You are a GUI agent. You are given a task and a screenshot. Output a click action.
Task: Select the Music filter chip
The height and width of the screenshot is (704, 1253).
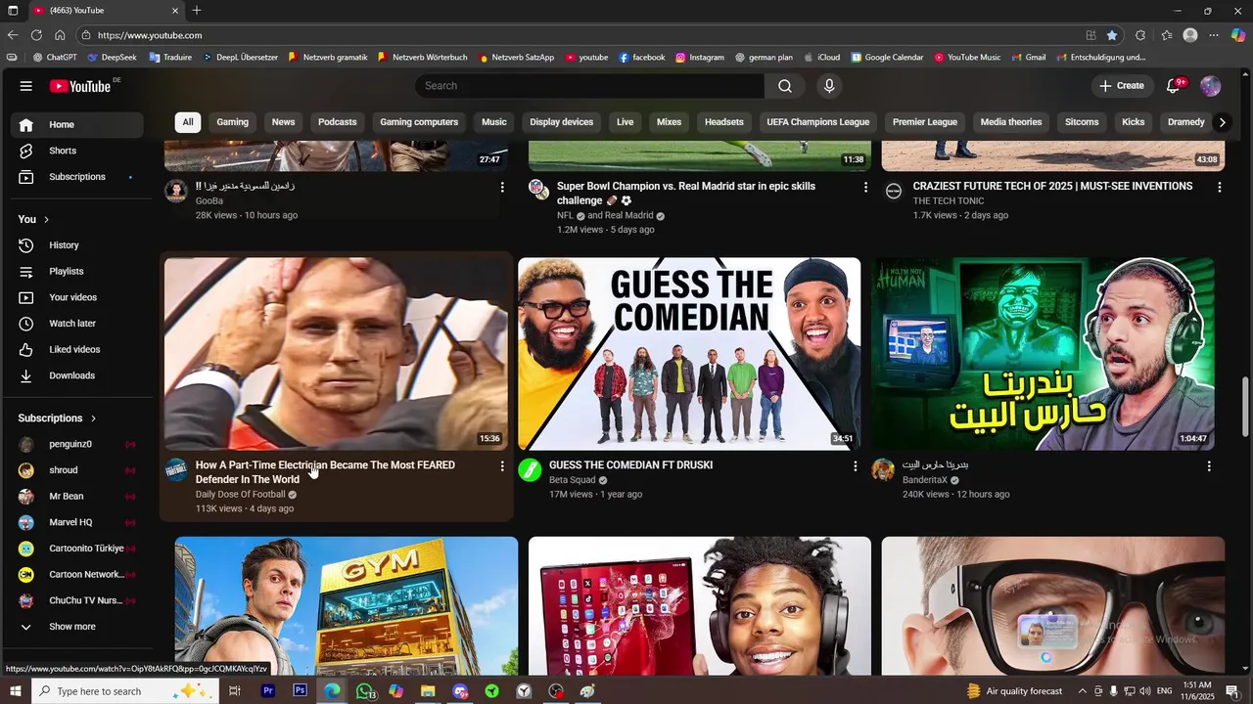click(x=494, y=122)
